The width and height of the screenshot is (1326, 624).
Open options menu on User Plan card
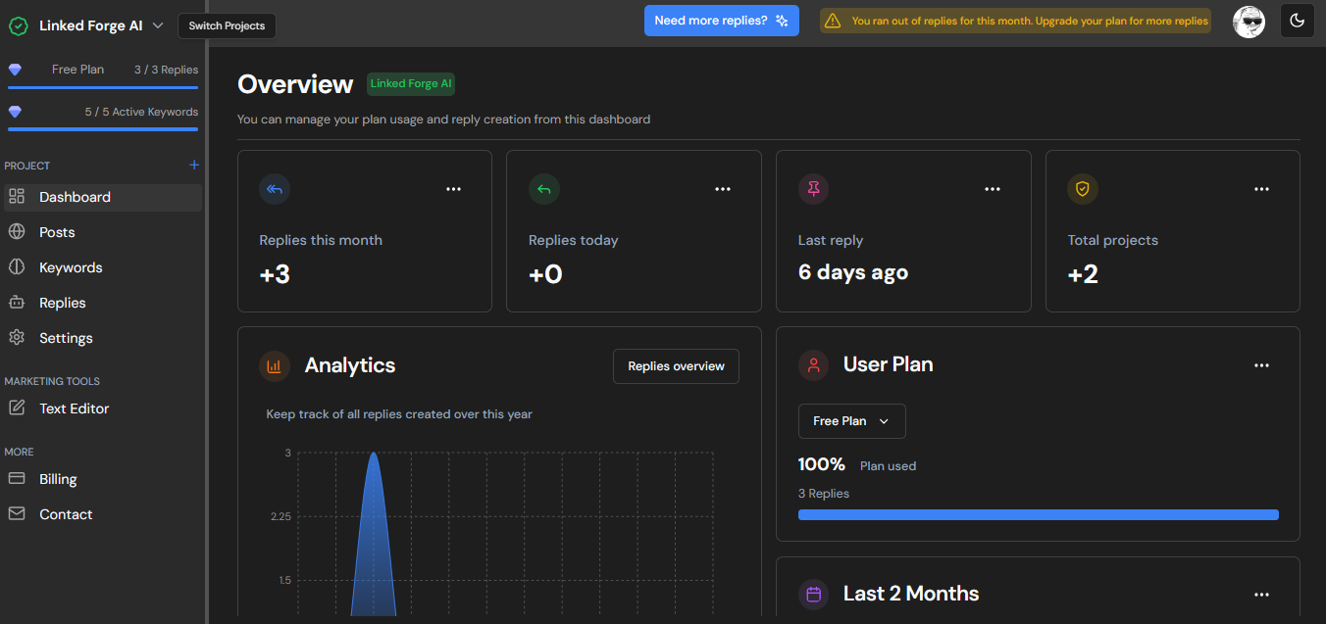(x=1262, y=365)
